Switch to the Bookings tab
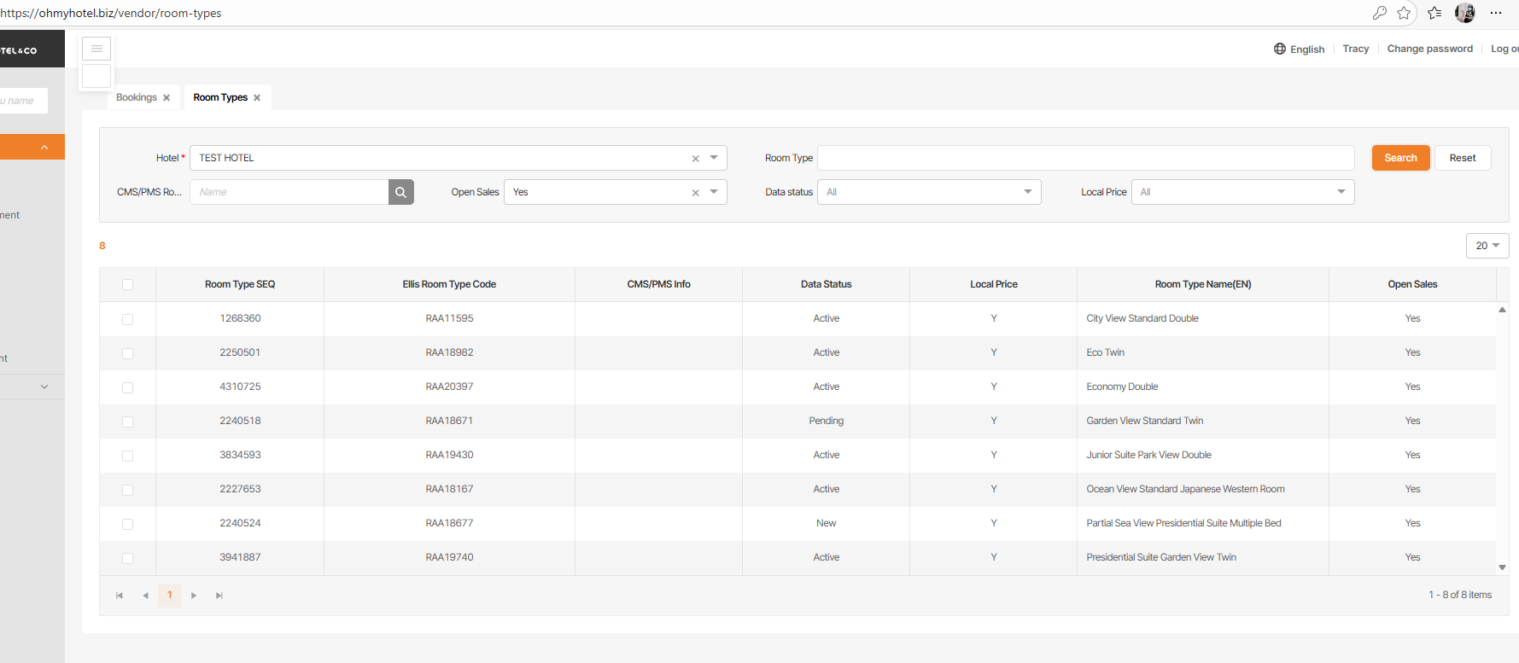Image resolution: width=1519 pixels, height=663 pixels. point(137,97)
